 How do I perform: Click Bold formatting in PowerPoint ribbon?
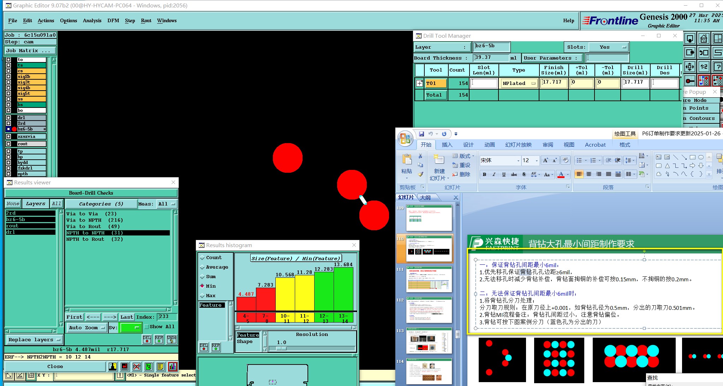pos(484,174)
